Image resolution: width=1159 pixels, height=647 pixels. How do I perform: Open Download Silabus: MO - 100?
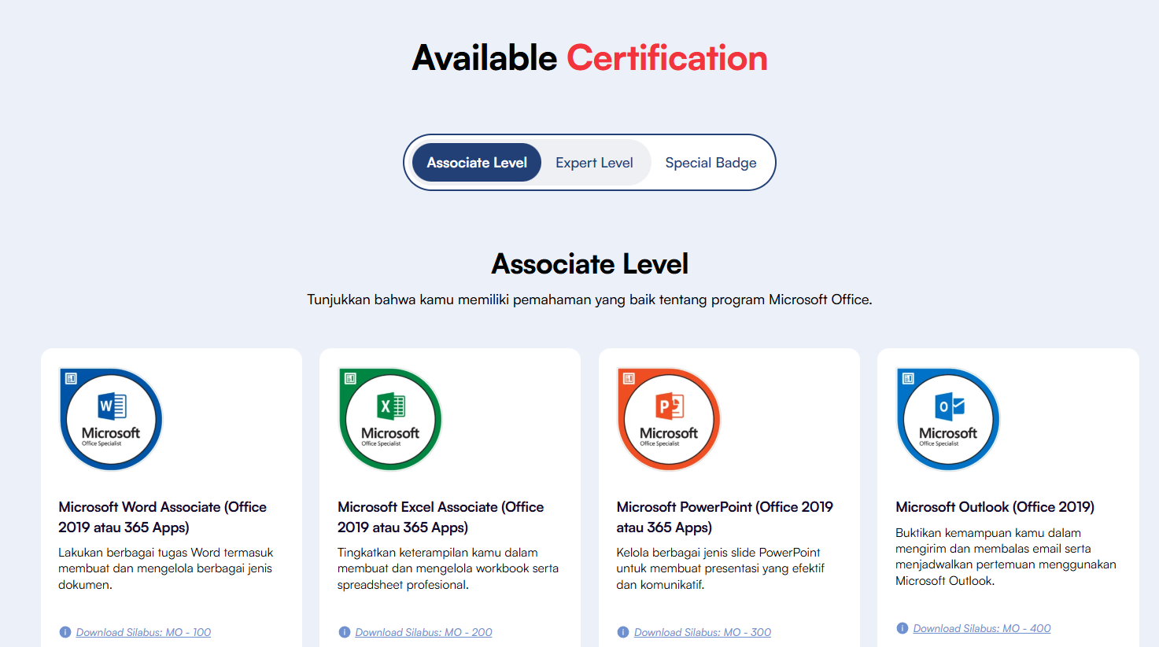[143, 631]
